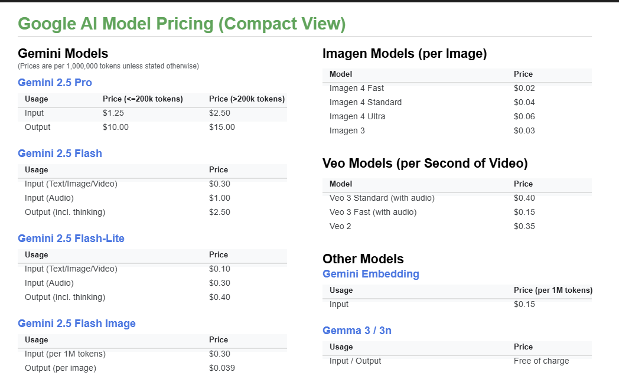Select the $15.00 output price cell

pyautogui.click(x=222, y=127)
